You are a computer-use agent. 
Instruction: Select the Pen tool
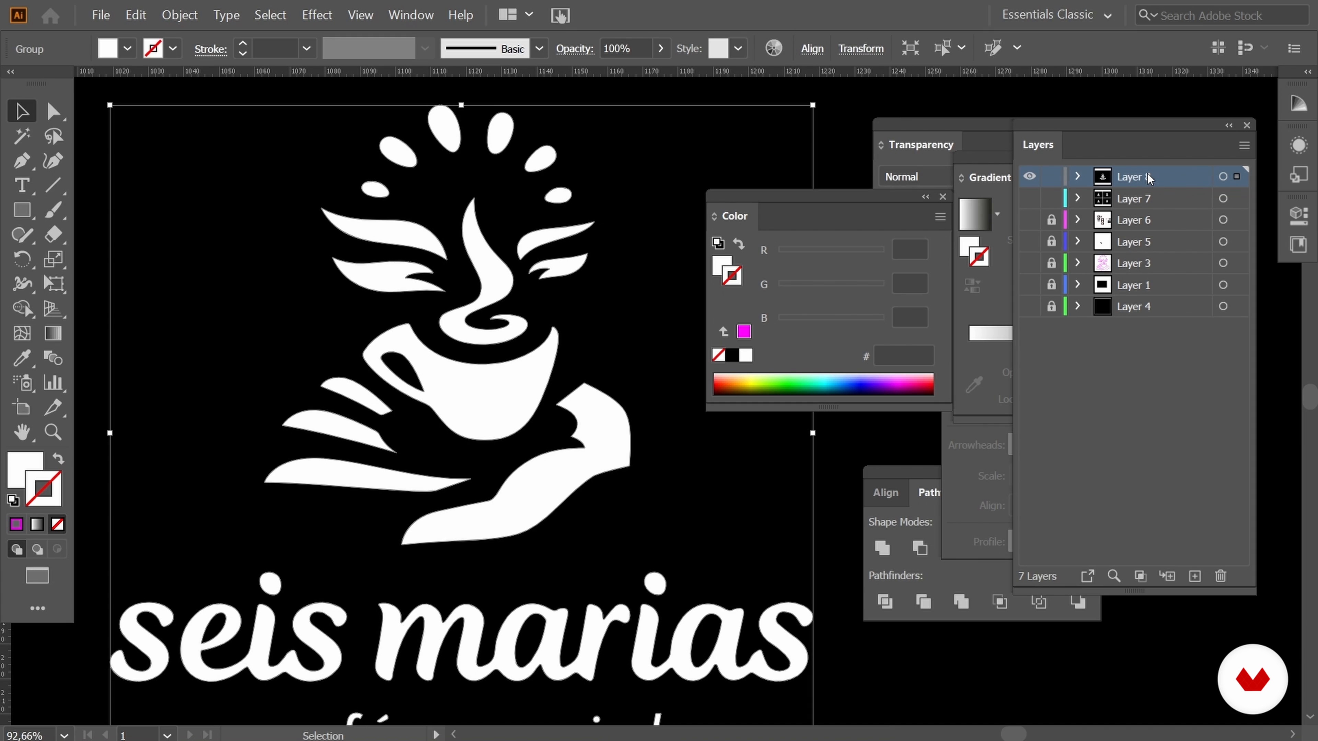coord(22,161)
